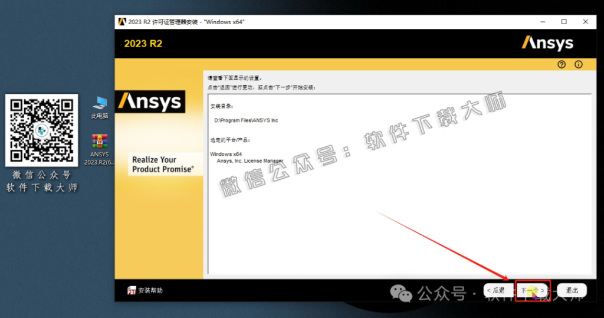Select the ANSYS 2023.R2 archive desktop icon
This screenshot has height=318, width=604.
99,149
